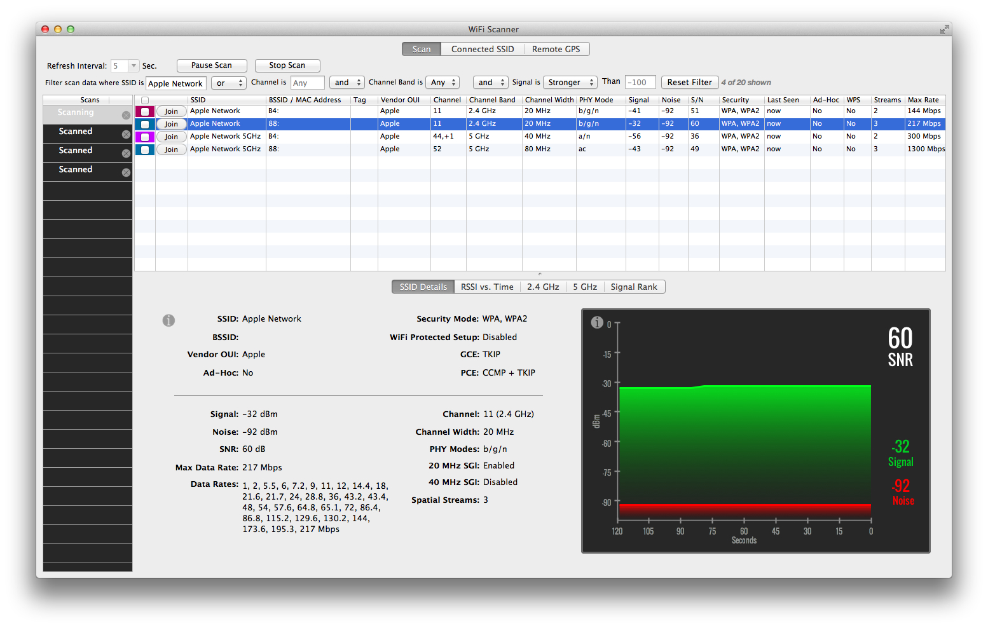The image size is (988, 628).
Task: Click the Noise column header
Action: pos(674,100)
